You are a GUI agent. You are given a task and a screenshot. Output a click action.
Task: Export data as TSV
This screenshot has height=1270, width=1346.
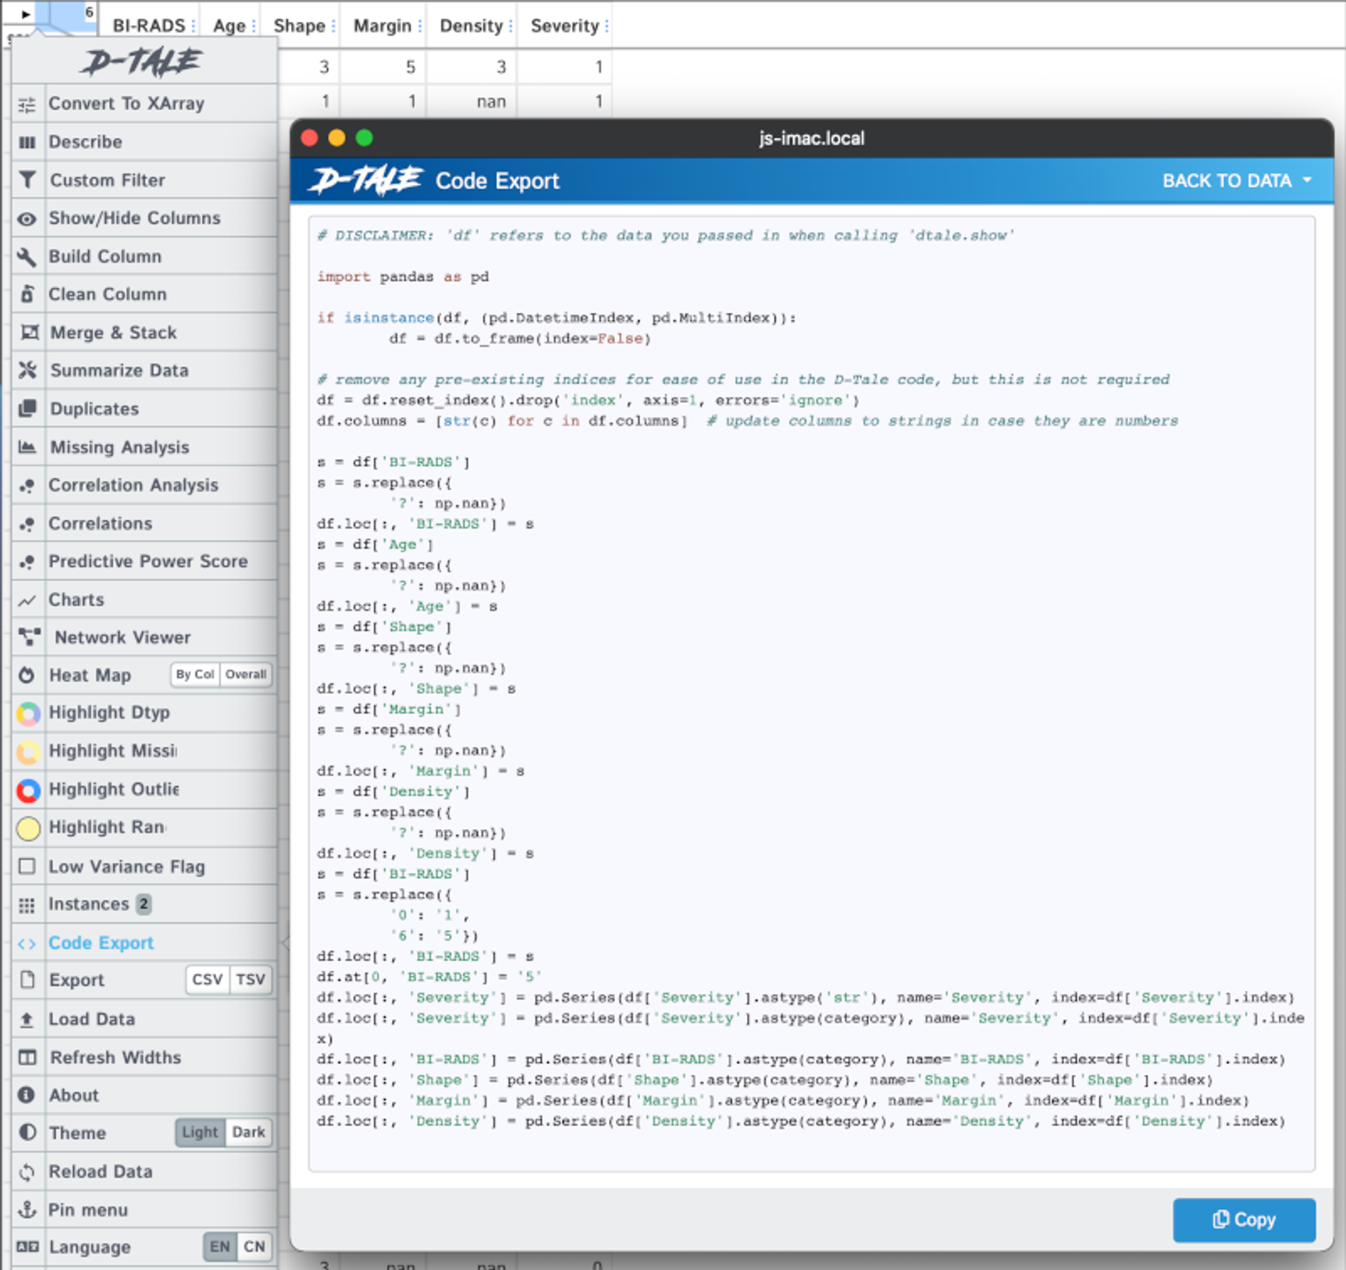click(250, 980)
